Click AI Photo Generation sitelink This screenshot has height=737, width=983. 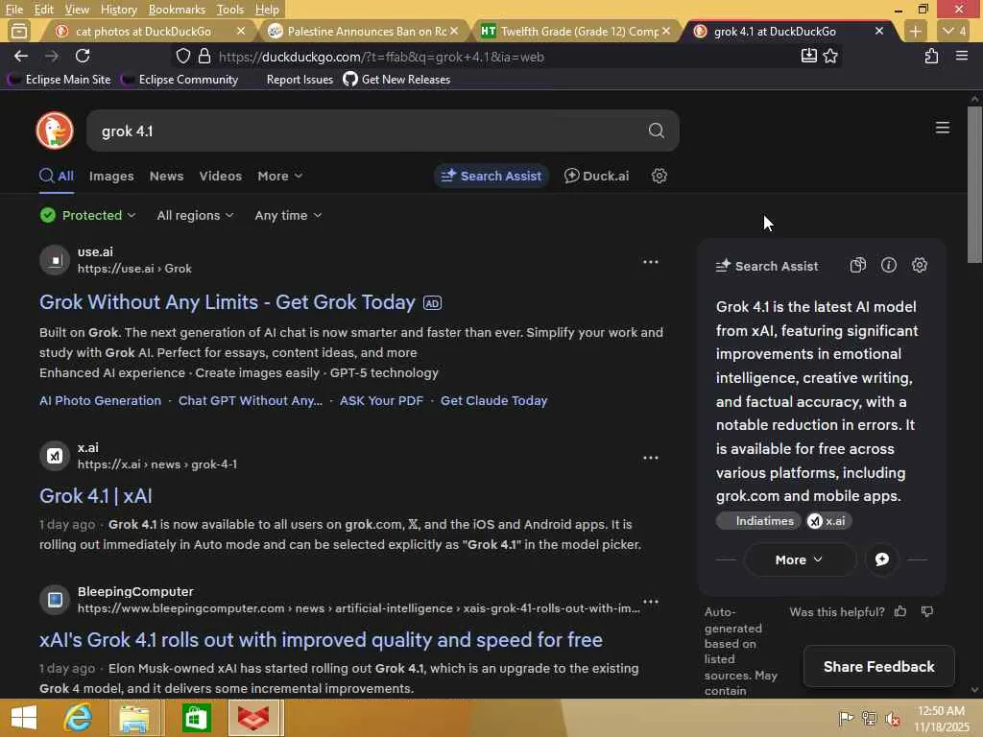[100, 400]
